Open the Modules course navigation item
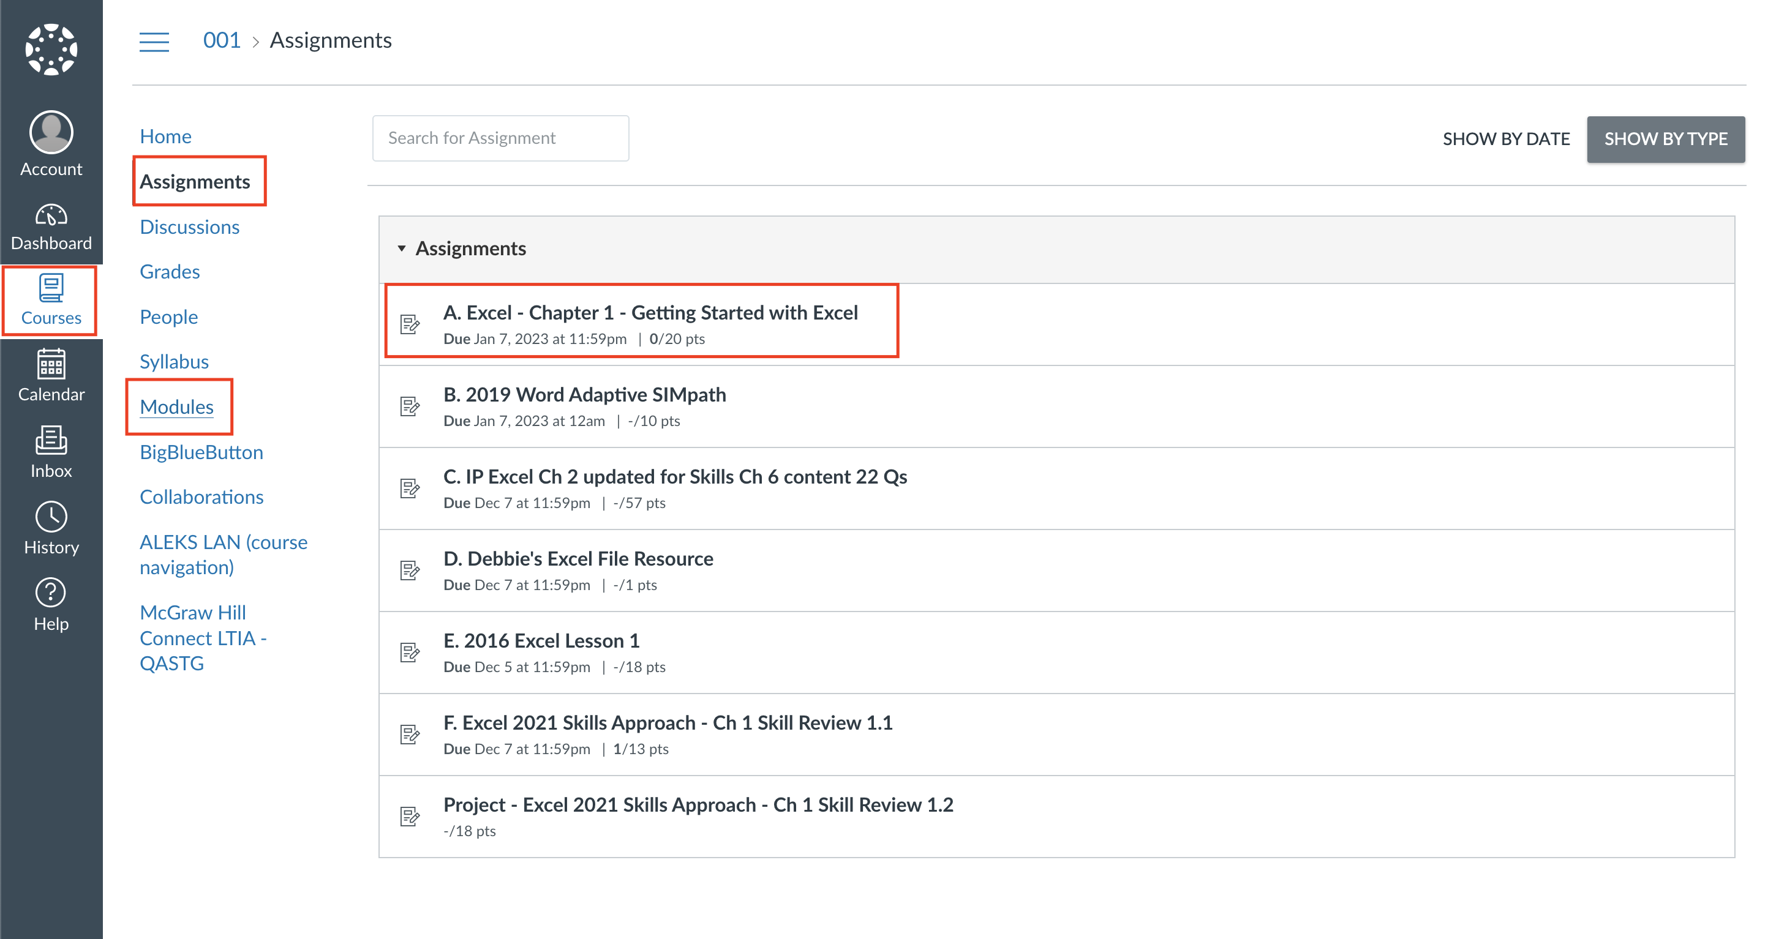 pyautogui.click(x=176, y=406)
